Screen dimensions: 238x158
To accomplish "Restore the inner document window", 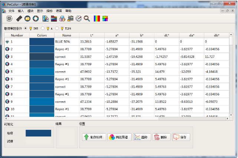I will (227, 11).
